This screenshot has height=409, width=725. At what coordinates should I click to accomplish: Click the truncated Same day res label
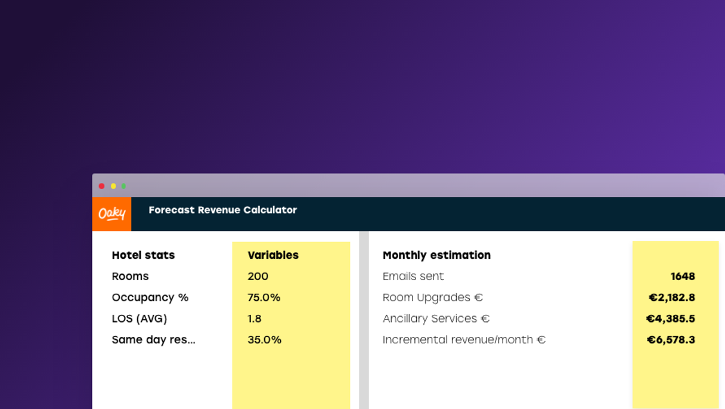[153, 340]
